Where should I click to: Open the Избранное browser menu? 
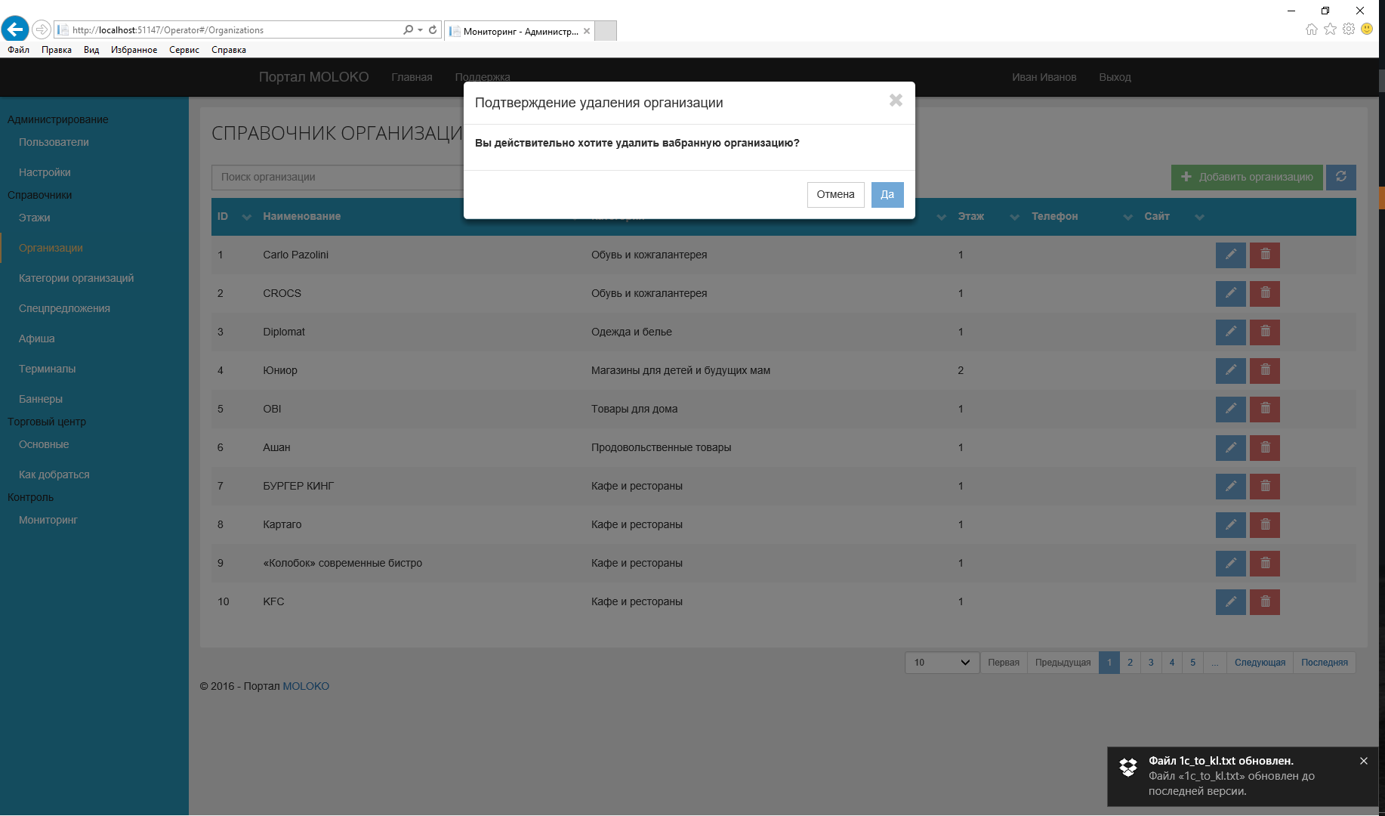pos(134,50)
